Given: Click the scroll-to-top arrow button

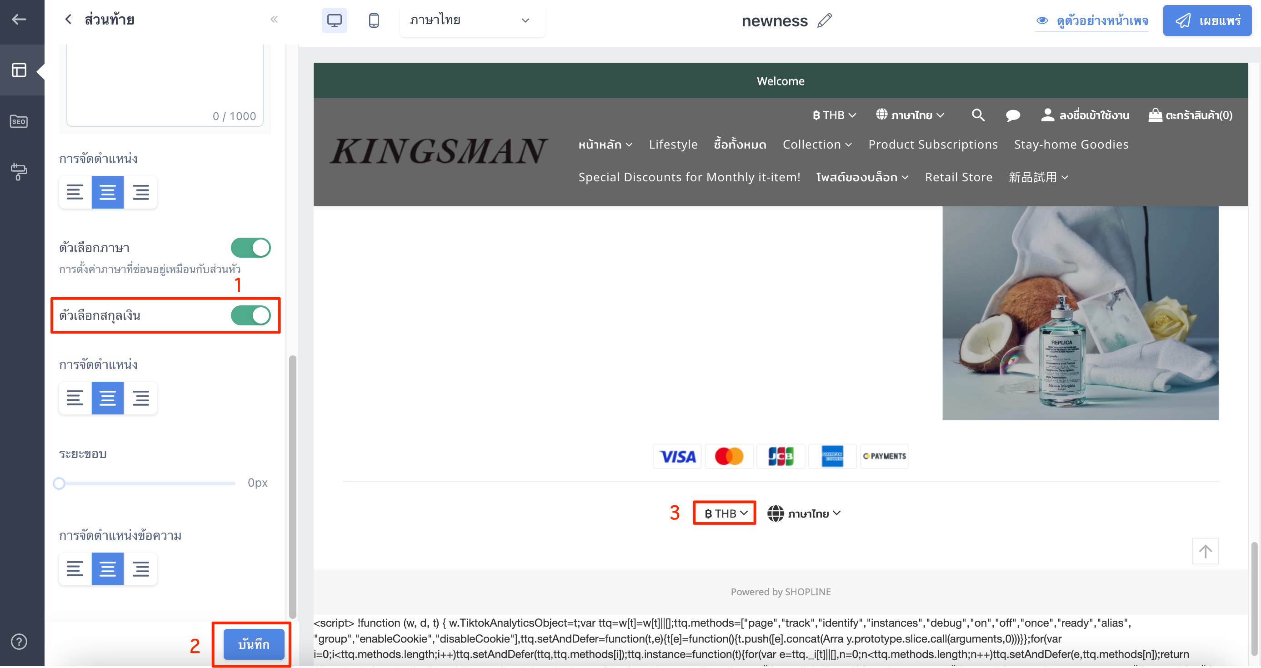Looking at the screenshot, I should 1205,552.
